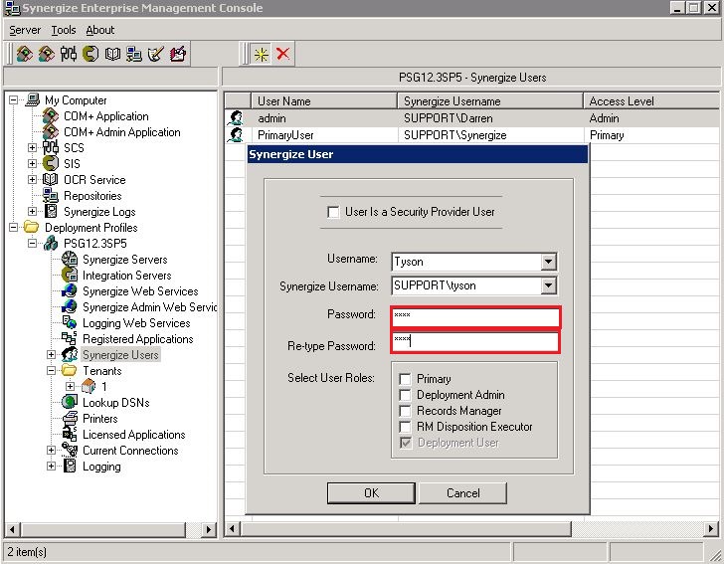Select the PSG12.3SP5 profile node

point(95,244)
